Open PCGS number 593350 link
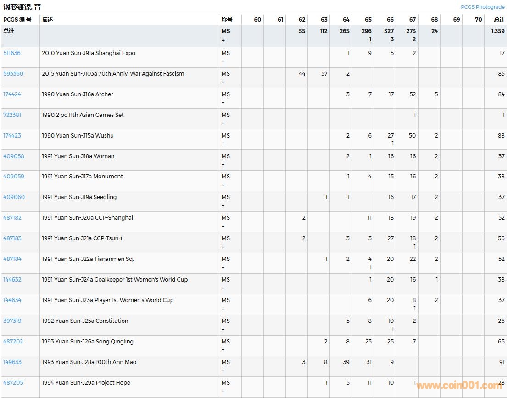508x398 pixels. 13,74
